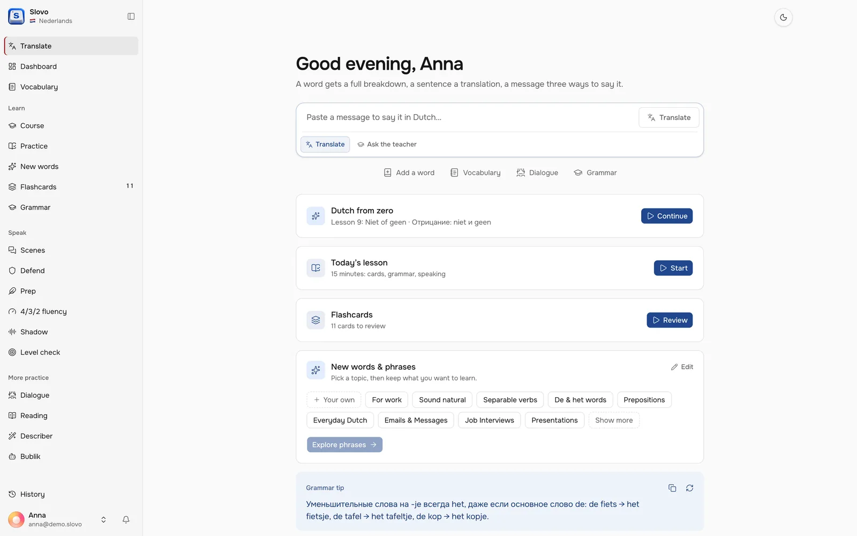Expand the Anna account switcher

103,519
